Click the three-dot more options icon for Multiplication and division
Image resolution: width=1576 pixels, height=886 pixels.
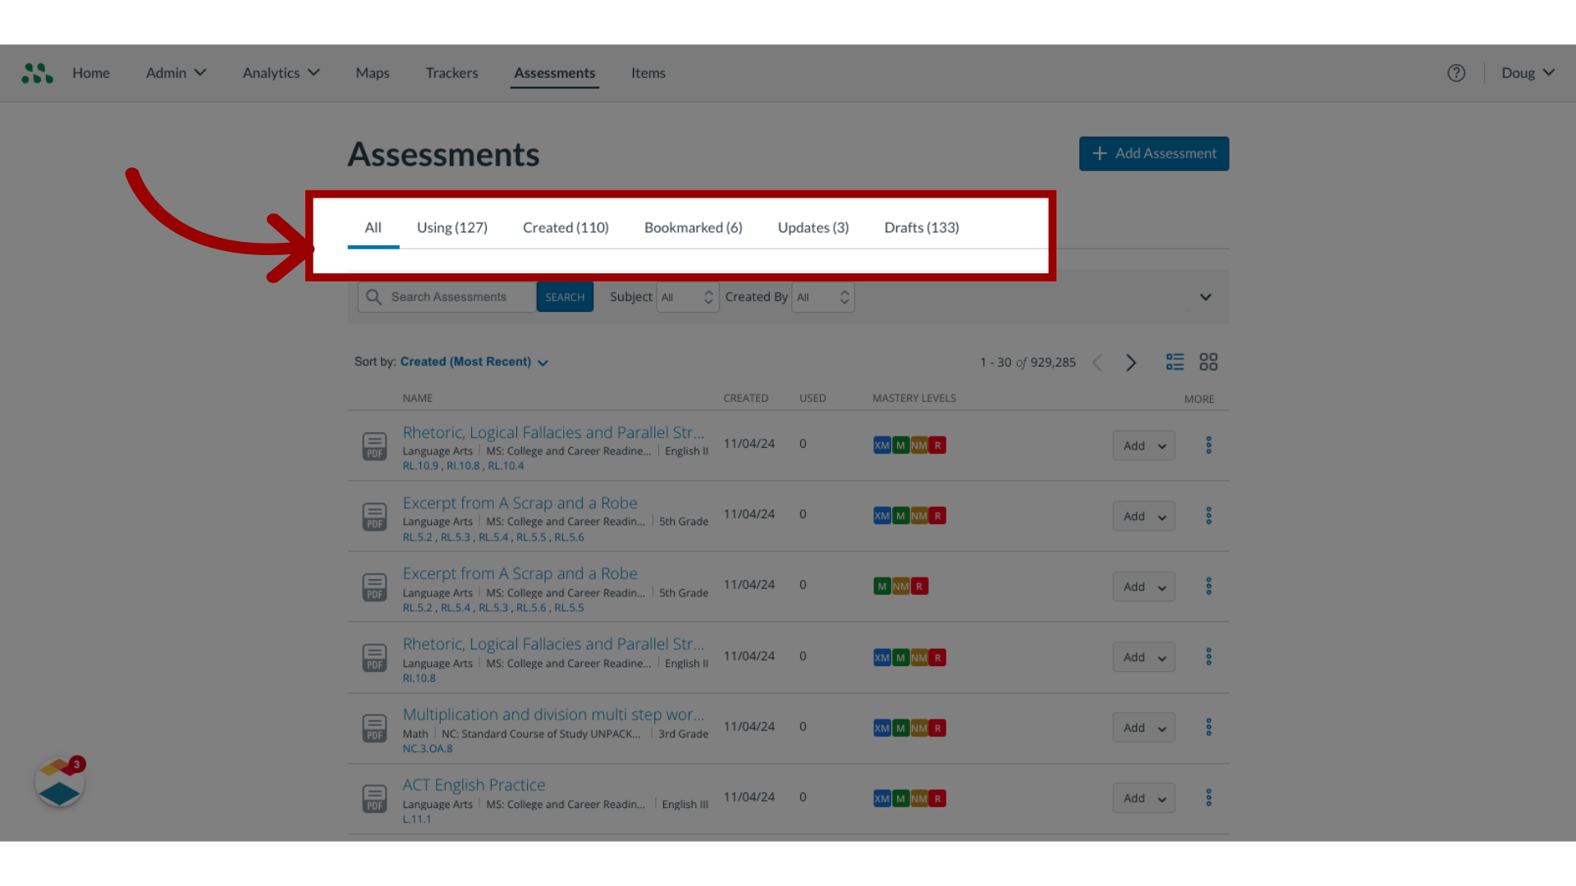[x=1208, y=727]
